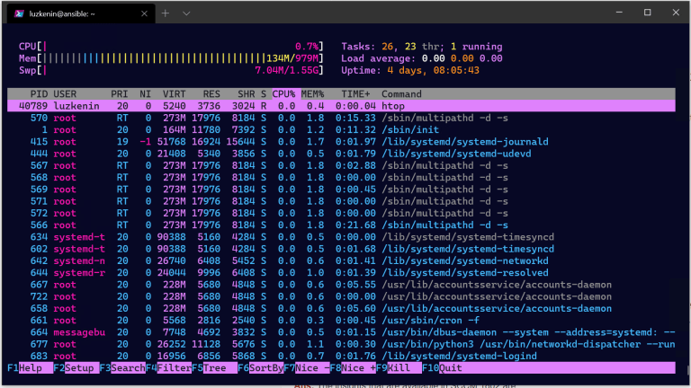691x388 pixels.
Task: Select systemd-timesyncd row with PID 602
Action: click(341, 249)
